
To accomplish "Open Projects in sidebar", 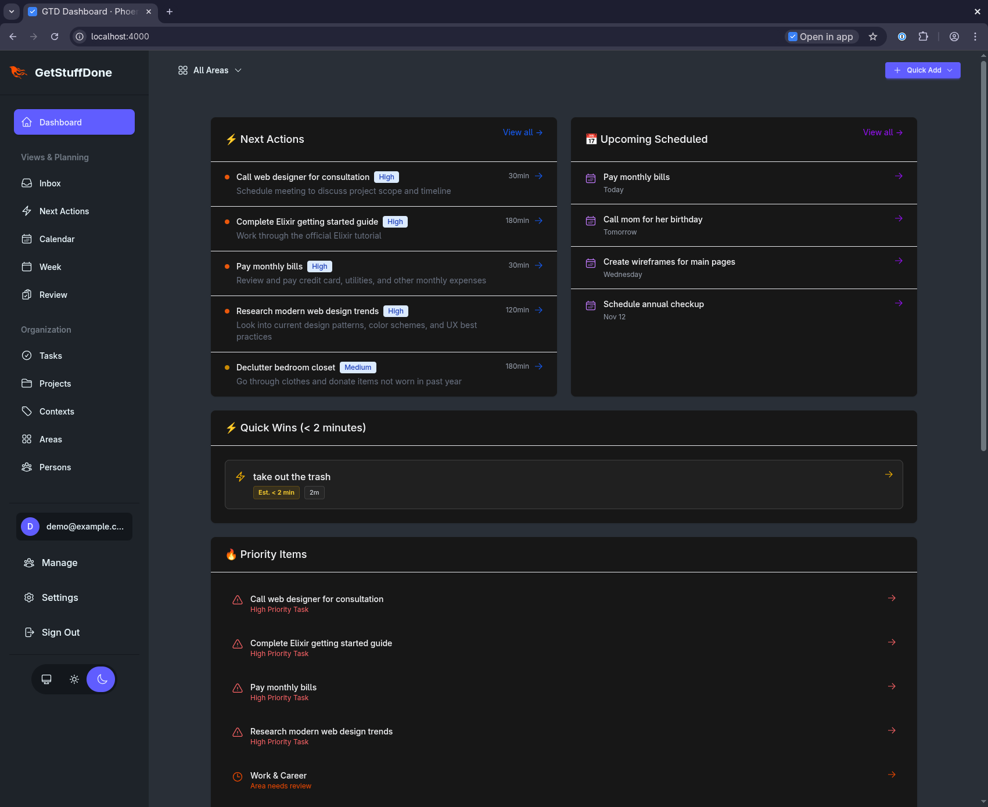I will [74, 384].
